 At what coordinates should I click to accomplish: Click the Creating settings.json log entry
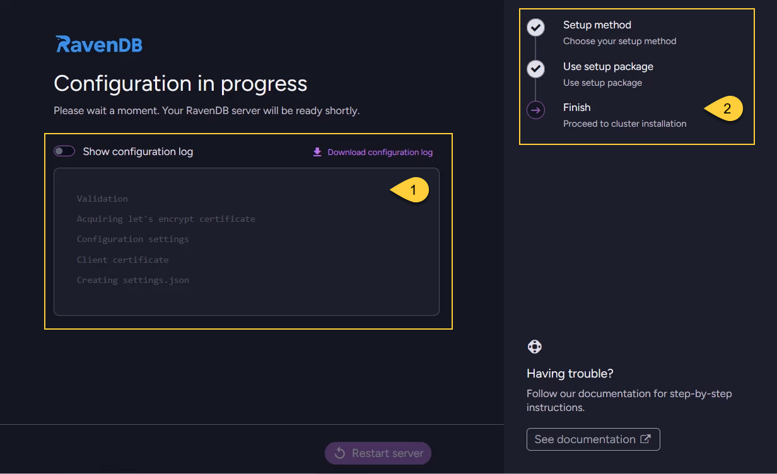[132, 280]
